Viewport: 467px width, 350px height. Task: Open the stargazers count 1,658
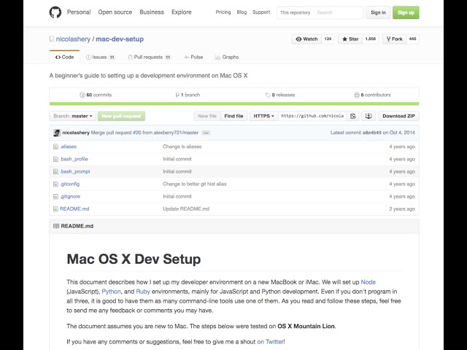(x=370, y=39)
